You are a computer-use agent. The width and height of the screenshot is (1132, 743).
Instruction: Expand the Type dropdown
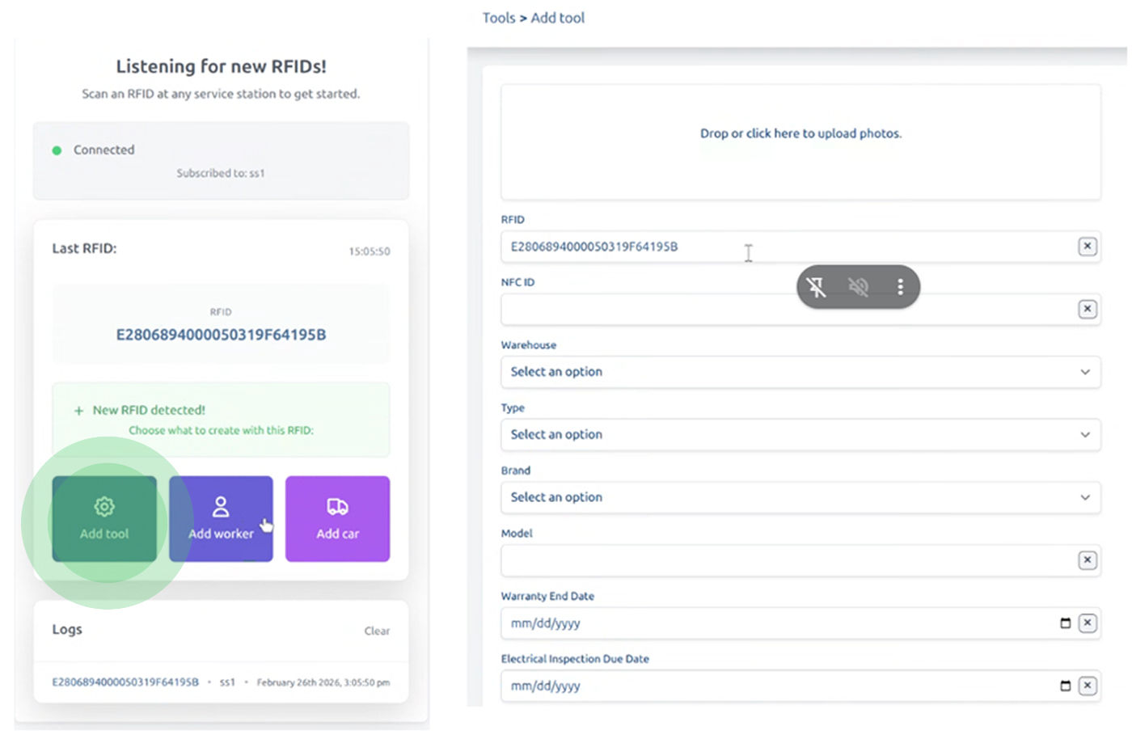[x=800, y=435]
